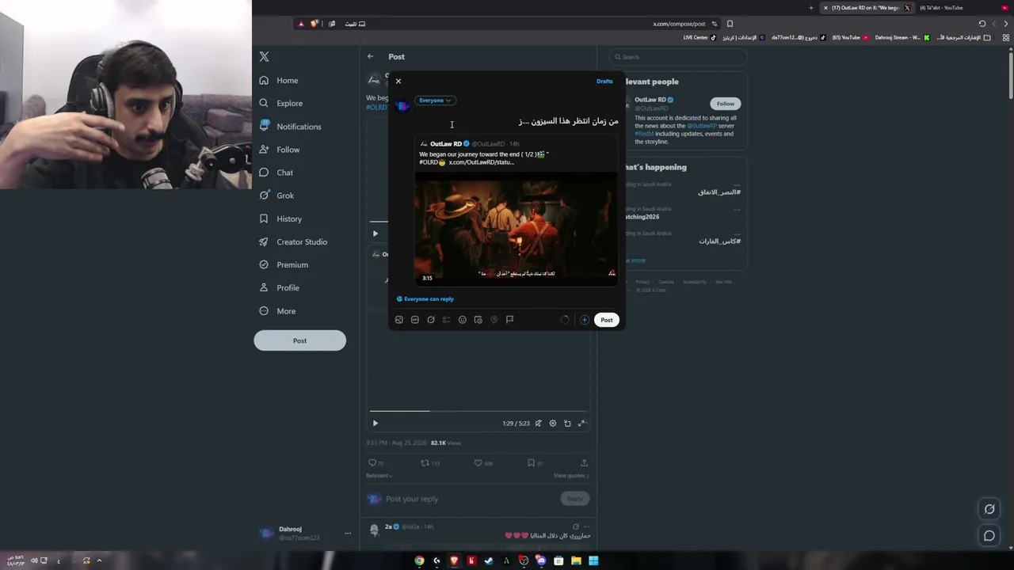Follow OutLaw RD in Relevant people

click(x=726, y=104)
